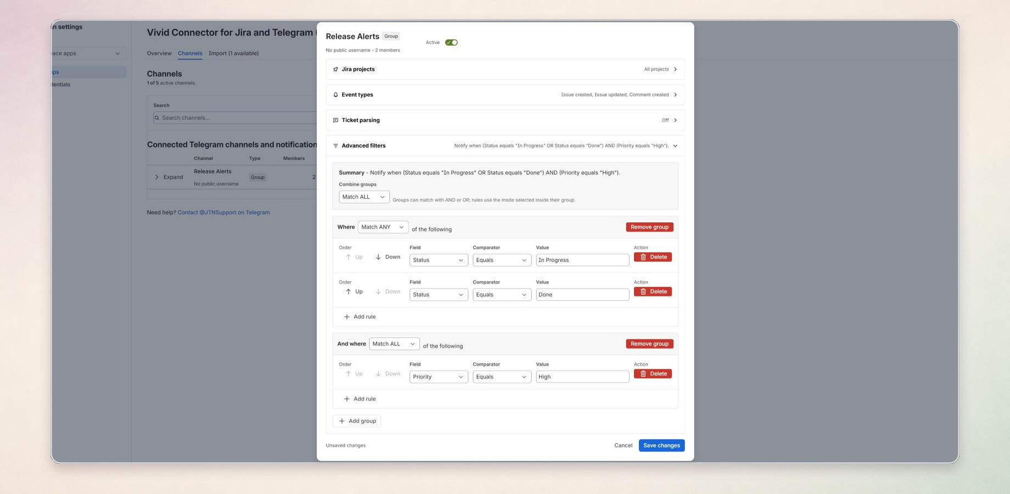Click the Group badge beside Release Alerts title
Screen dimensions: 1010x494
tap(391, 36)
